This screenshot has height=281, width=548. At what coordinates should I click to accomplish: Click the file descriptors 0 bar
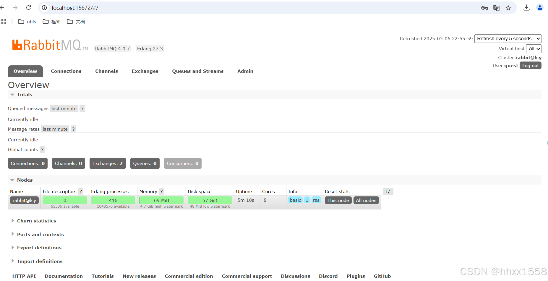point(65,200)
